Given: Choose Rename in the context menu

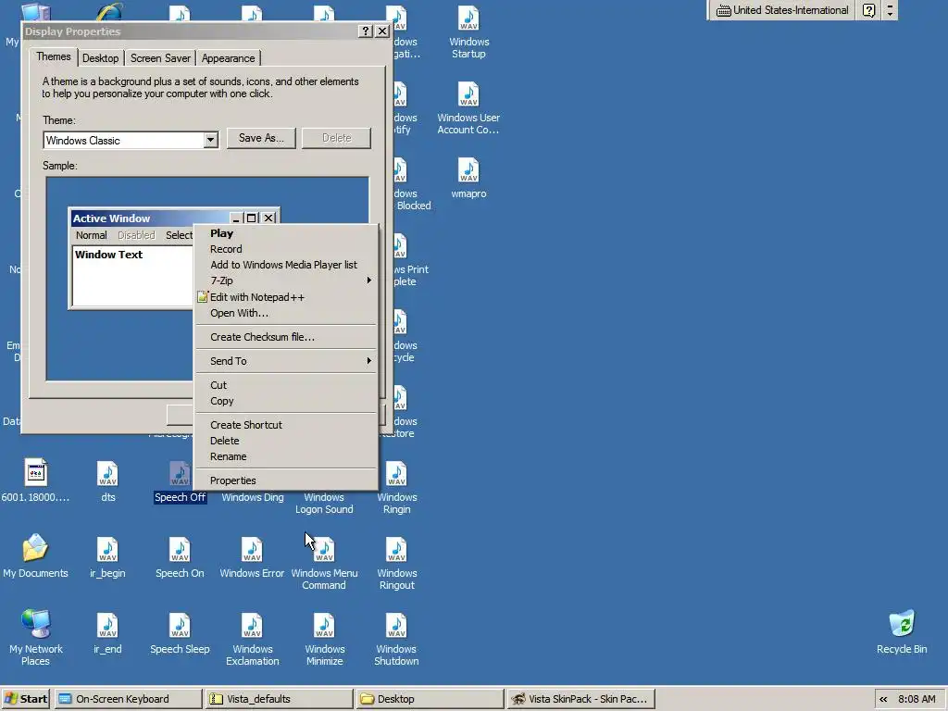Looking at the screenshot, I should coord(286,456).
